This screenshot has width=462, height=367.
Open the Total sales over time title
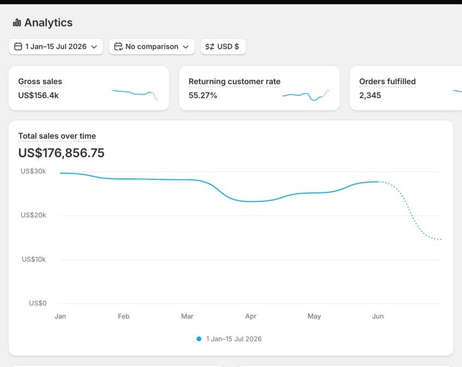(57, 136)
